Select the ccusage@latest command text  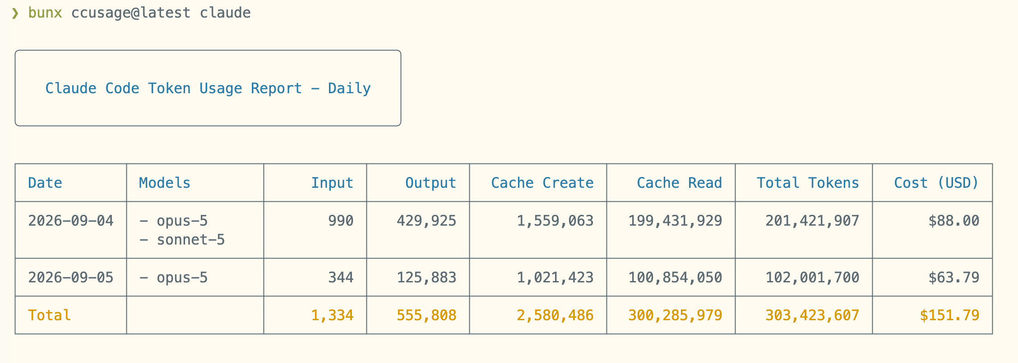(x=131, y=13)
